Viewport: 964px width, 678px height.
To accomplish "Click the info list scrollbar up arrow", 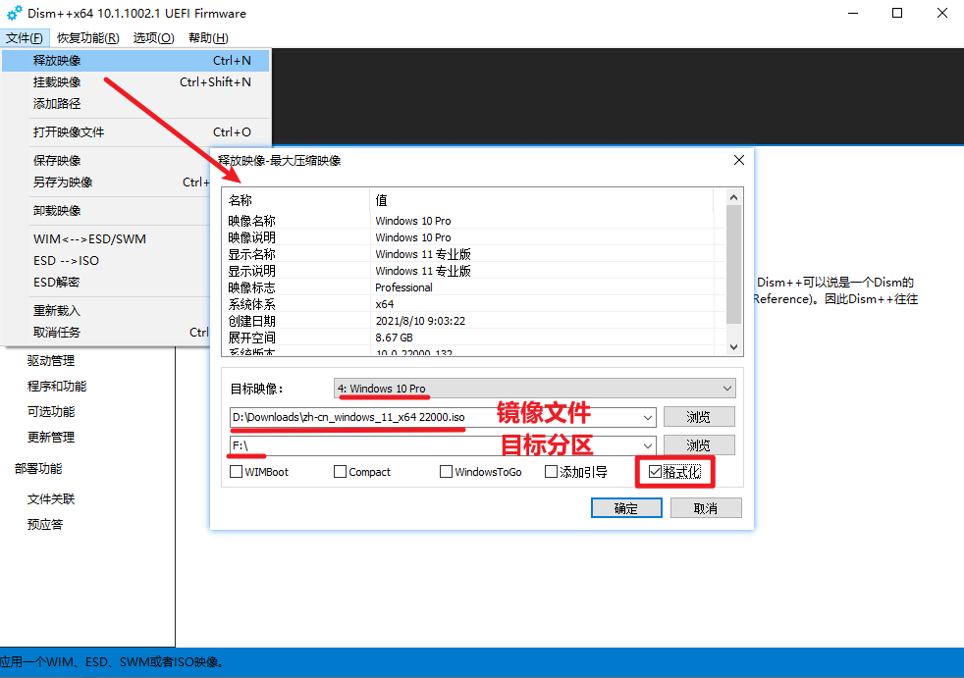I will point(732,197).
